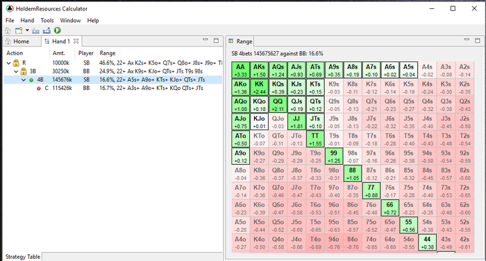This screenshot has width=486, height=261.
Task: Click the Amt. column header
Action: (58, 53)
